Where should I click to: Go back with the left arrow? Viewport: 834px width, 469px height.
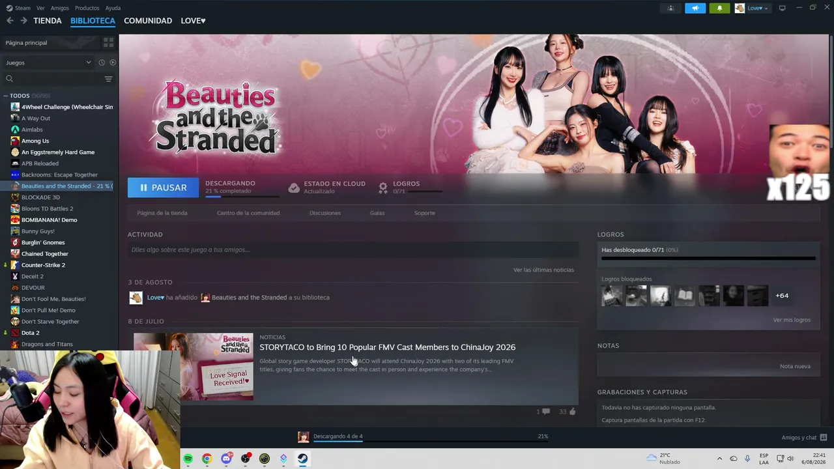click(10, 21)
